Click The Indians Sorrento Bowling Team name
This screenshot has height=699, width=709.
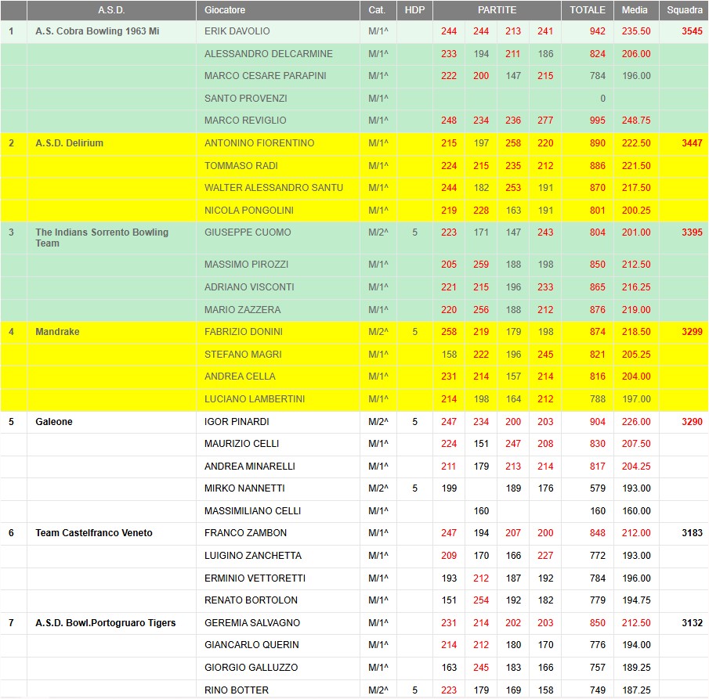(102, 238)
